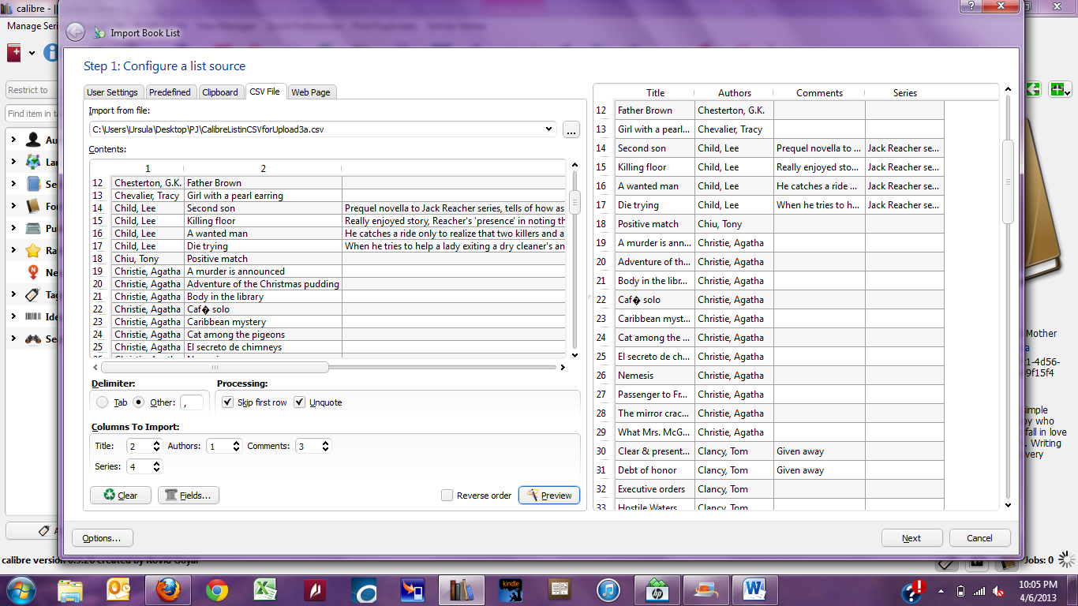Screen dimensions: 1078x606
Task: Click the Preview button
Action: 549,496
